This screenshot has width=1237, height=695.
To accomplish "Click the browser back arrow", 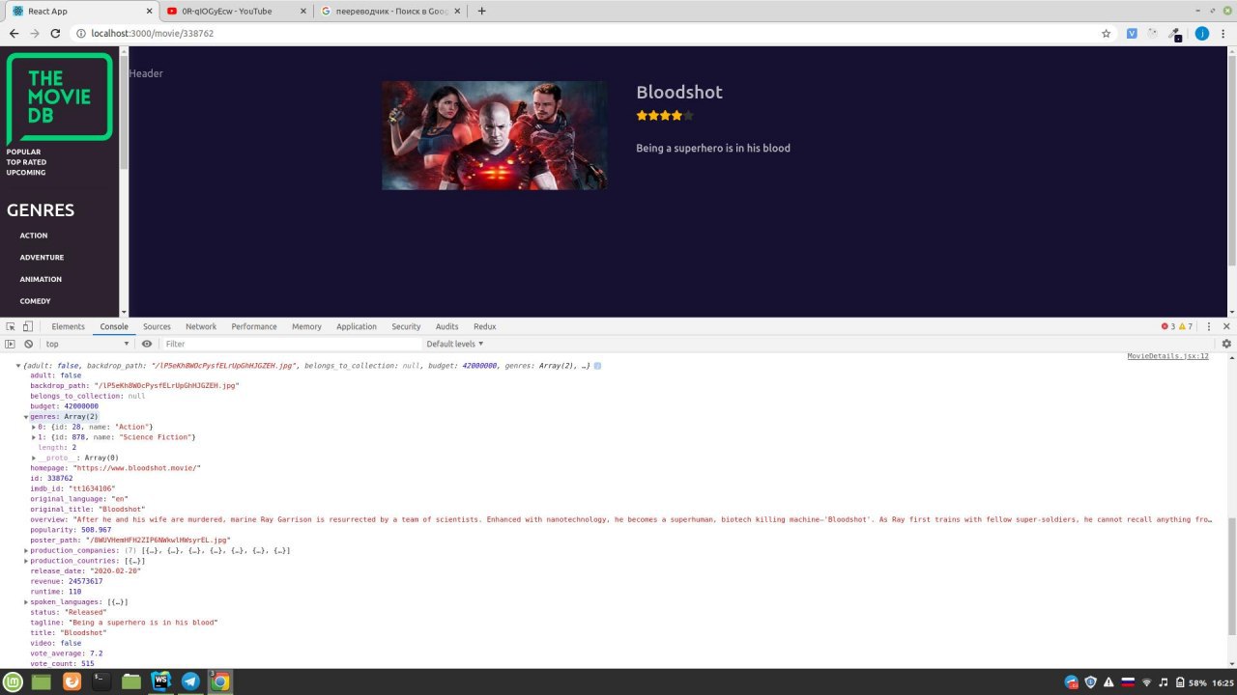I will point(14,33).
